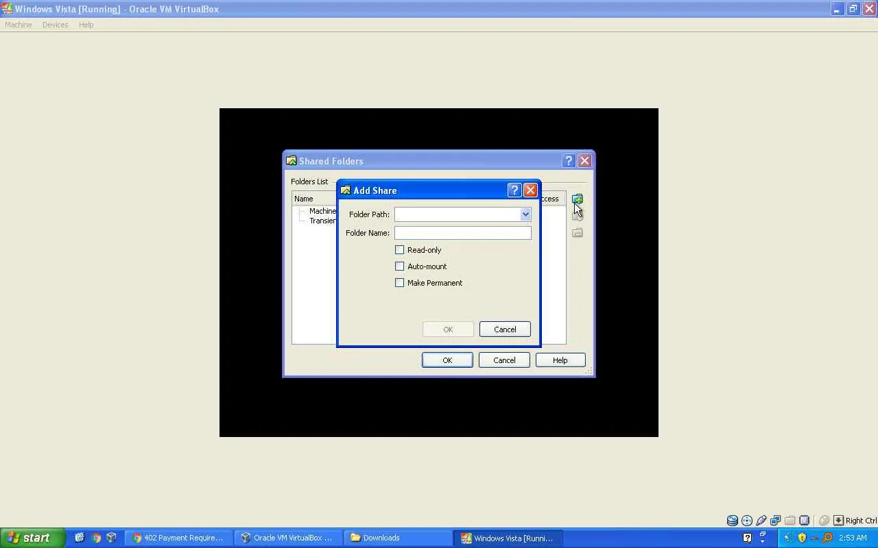Image resolution: width=878 pixels, height=548 pixels.
Task: Click the shared folders status bar icon
Action: [790, 521]
